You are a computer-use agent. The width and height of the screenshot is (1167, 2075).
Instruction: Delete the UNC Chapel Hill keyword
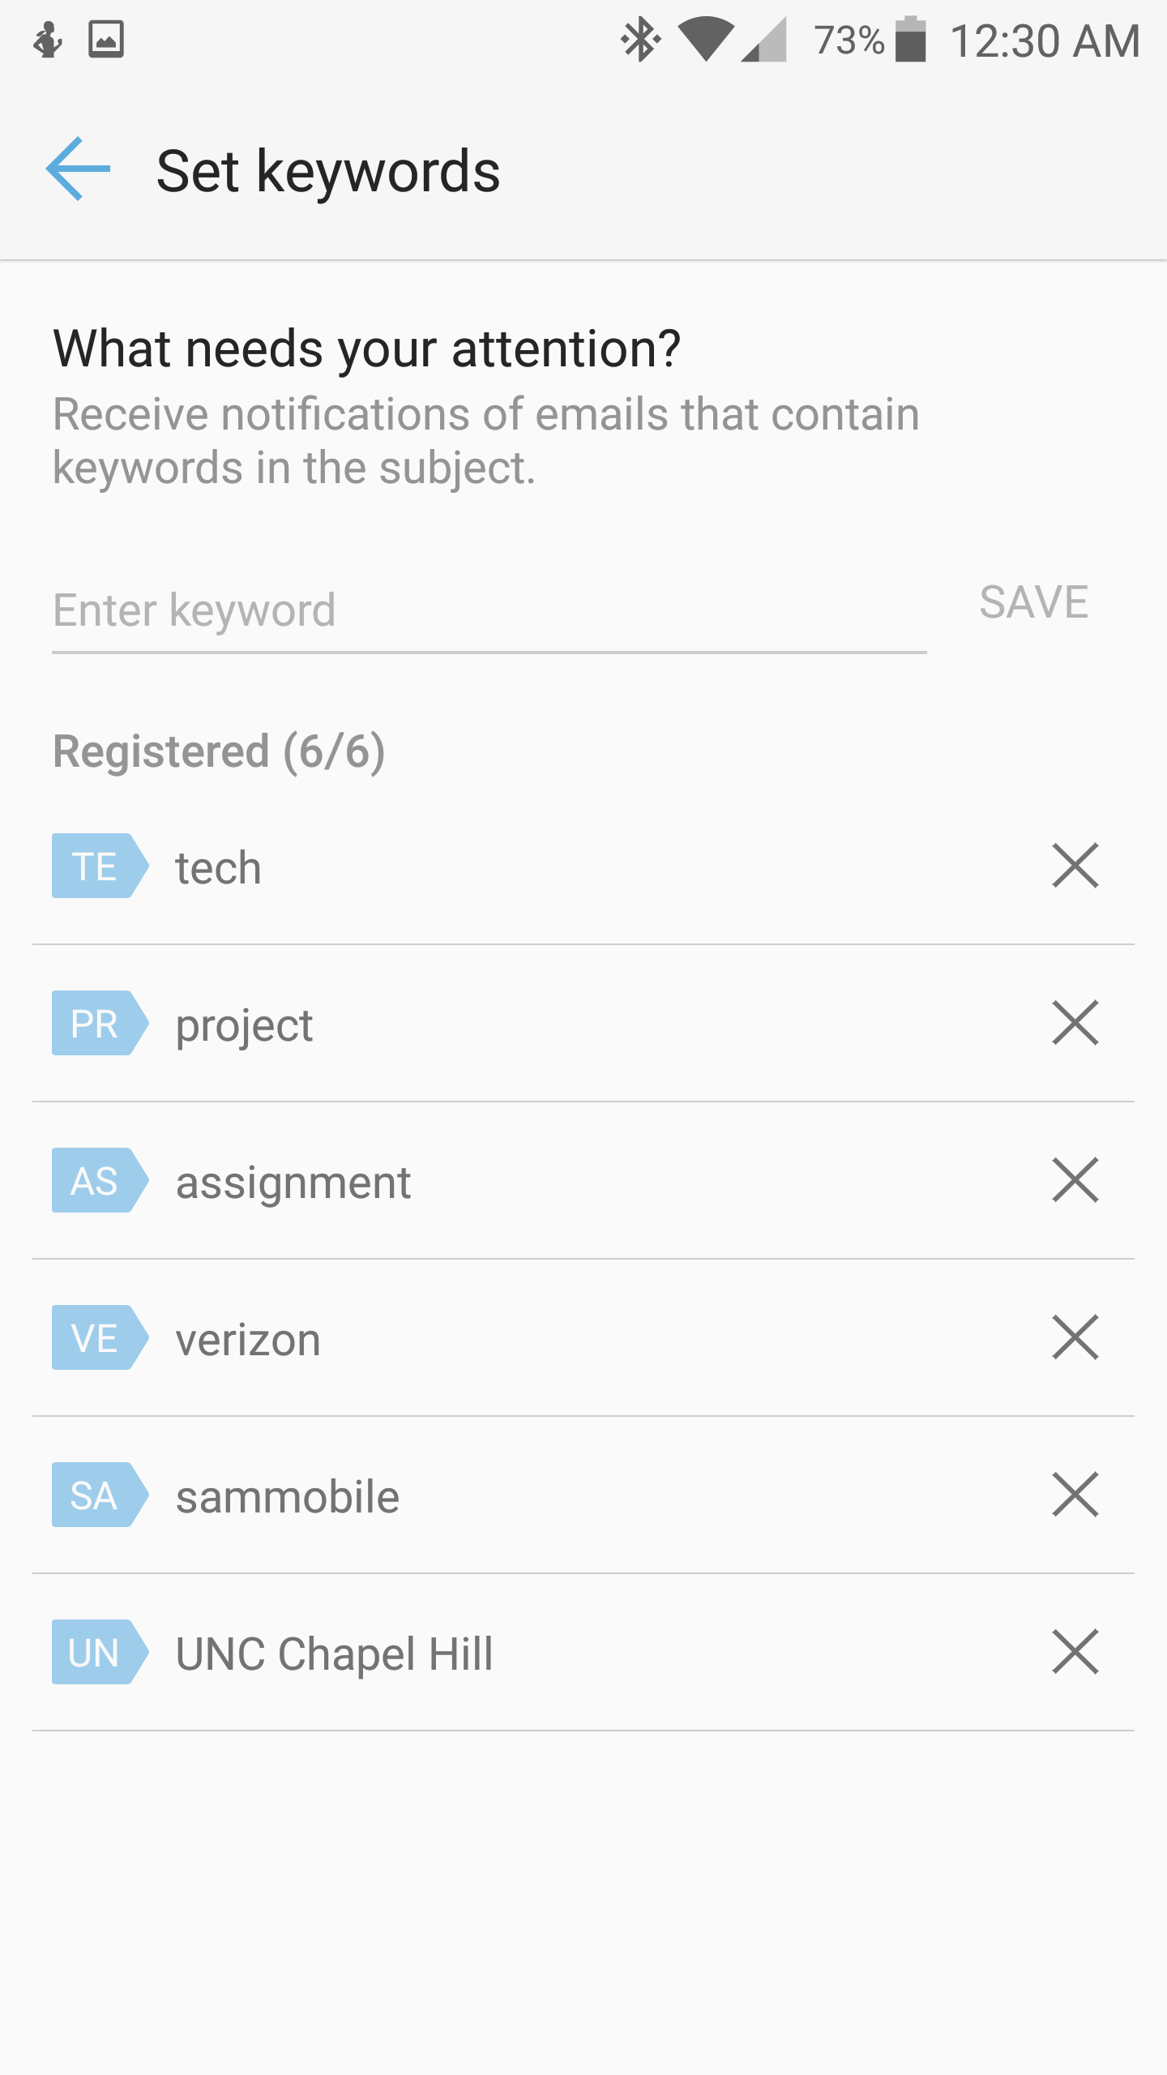pos(1075,1652)
